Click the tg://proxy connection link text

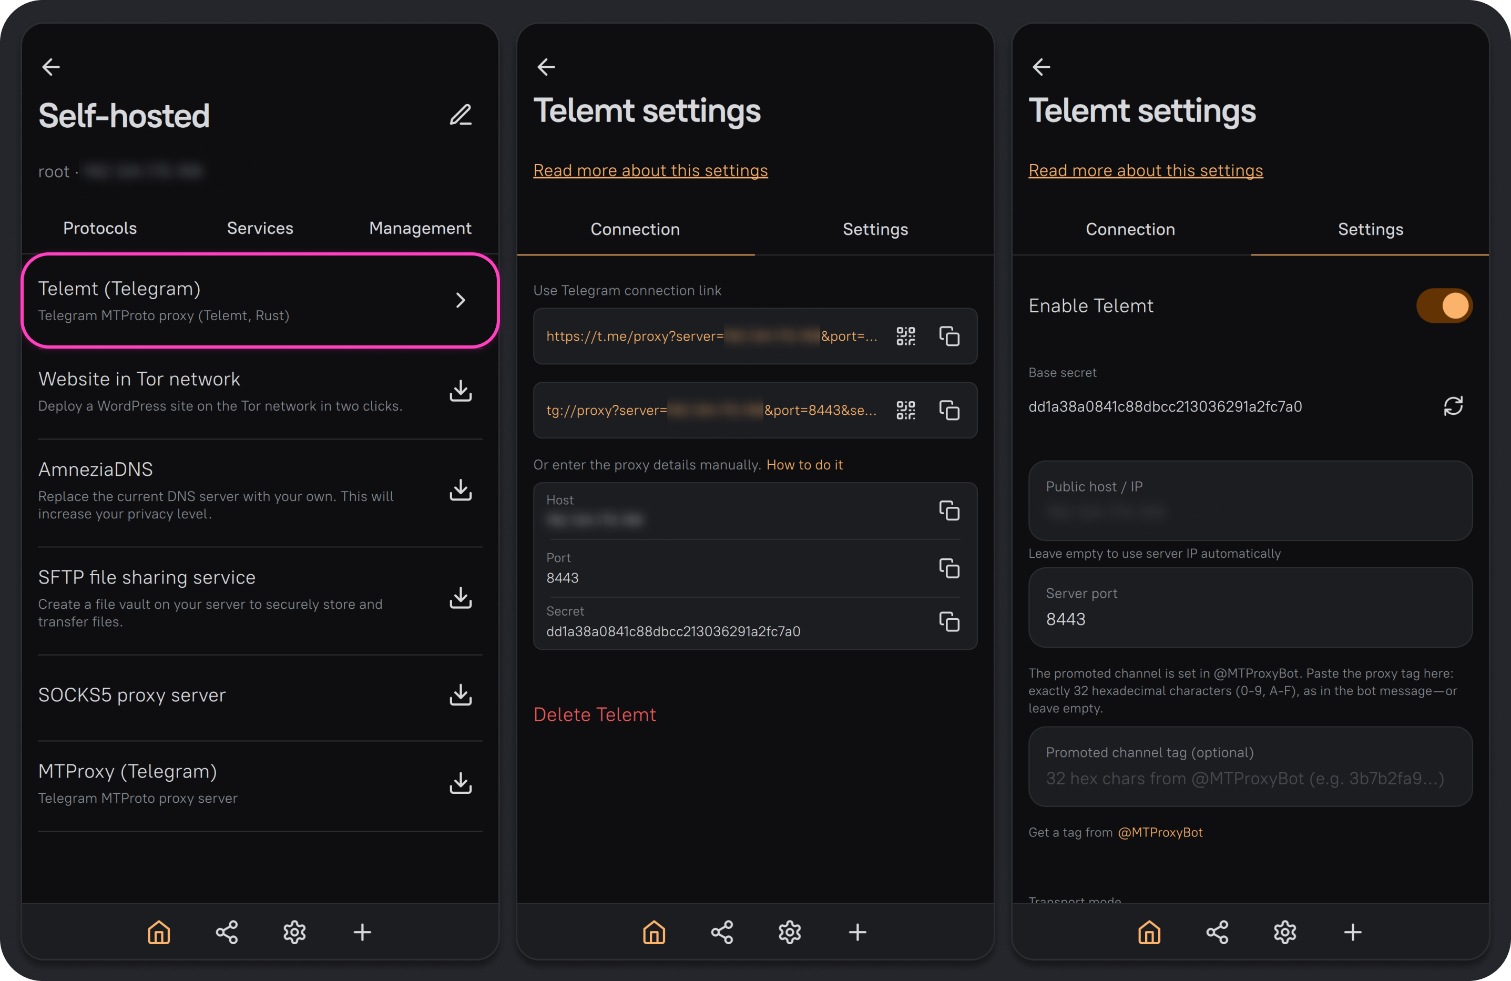click(x=712, y=410)
